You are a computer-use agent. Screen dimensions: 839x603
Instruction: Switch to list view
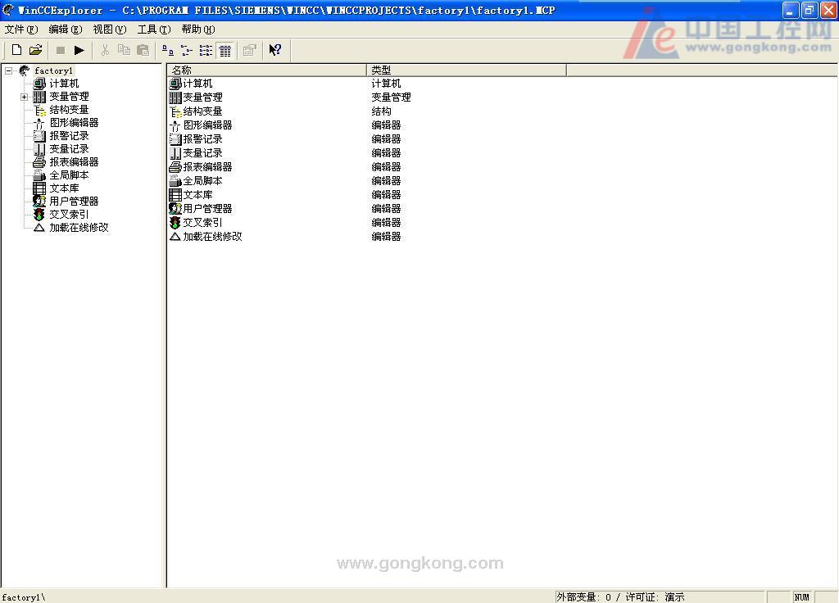click(x=206, y=50)
